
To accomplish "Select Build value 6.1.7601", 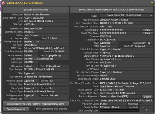I will click(52, 38).
